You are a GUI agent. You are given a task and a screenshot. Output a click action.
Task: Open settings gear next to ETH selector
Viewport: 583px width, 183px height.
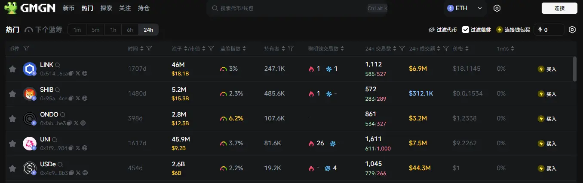pos(497,8)
